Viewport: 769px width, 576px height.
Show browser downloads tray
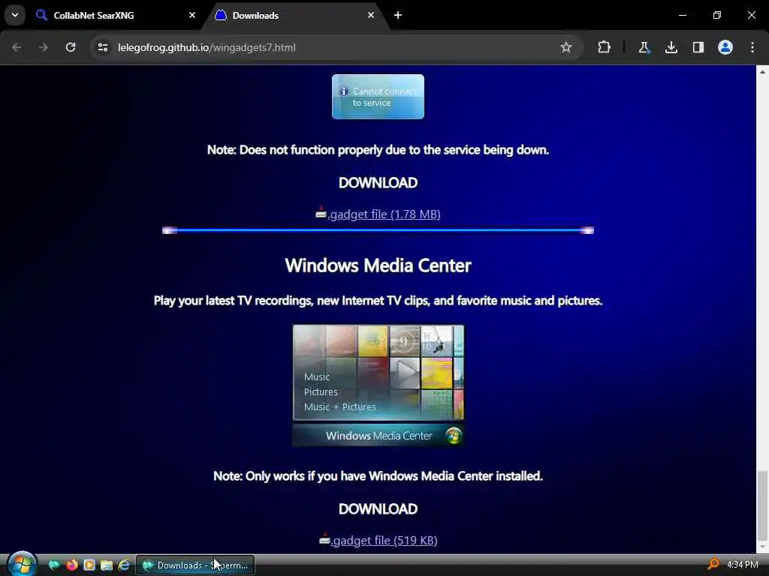click(x=671, y=47)
